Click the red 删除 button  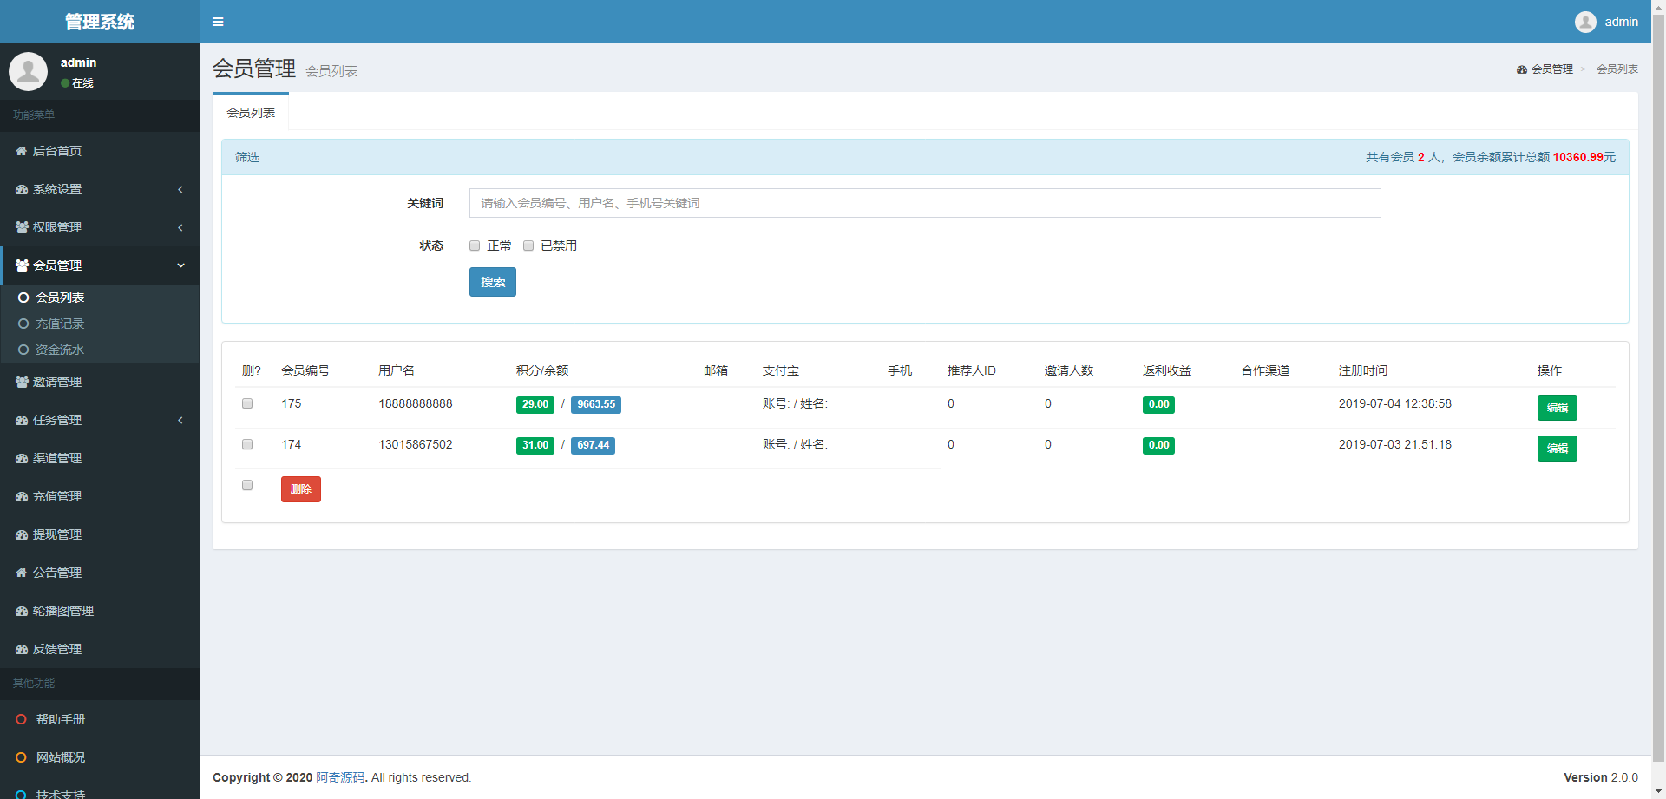point(300,489)
